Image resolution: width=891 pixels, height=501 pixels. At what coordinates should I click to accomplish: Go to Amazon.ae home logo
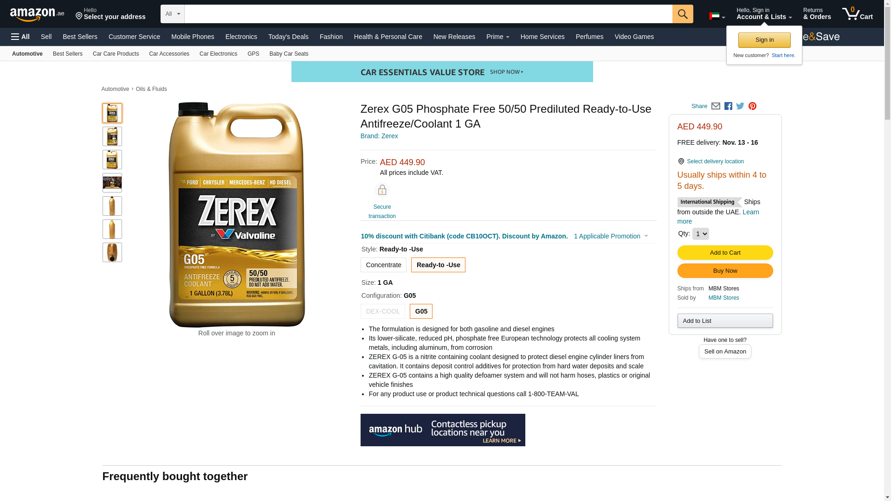pos(37,14)
